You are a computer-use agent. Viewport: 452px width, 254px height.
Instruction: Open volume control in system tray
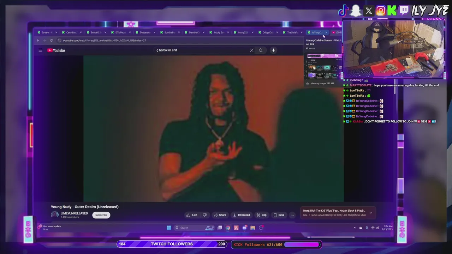tap(378, 228)
